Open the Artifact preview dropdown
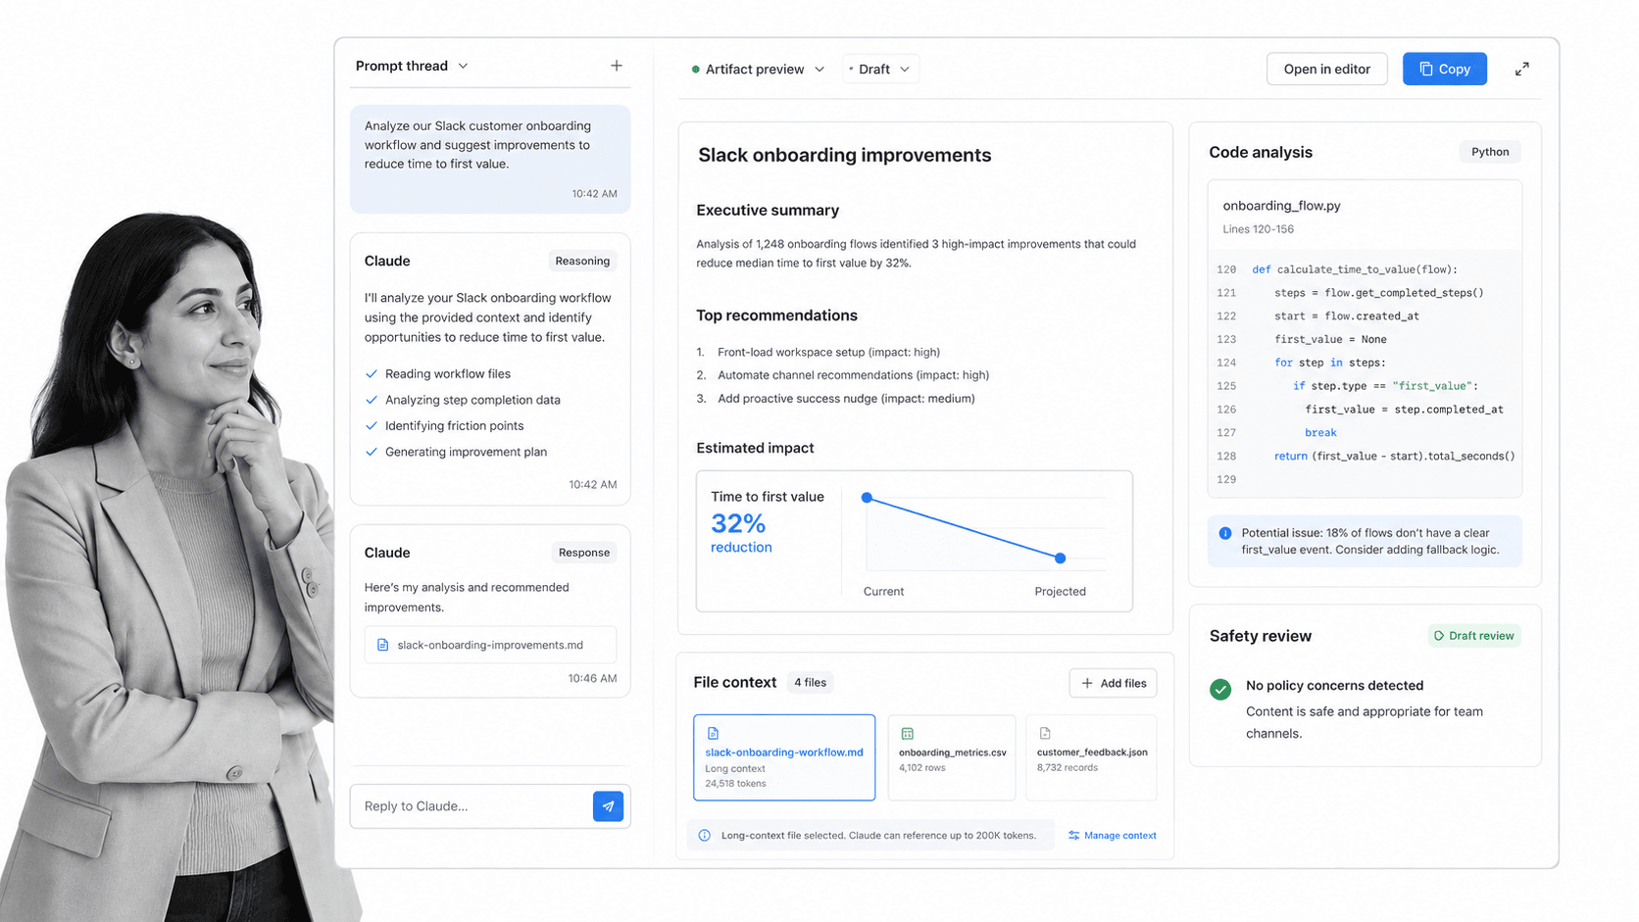This screenshot has width=1639, height=922. click(758, 69)
